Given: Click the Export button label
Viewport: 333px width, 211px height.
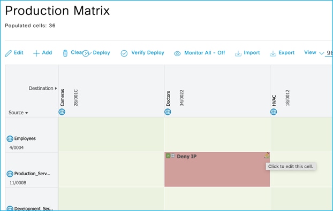Looking at the screenshot, I should tap(286, 52).
